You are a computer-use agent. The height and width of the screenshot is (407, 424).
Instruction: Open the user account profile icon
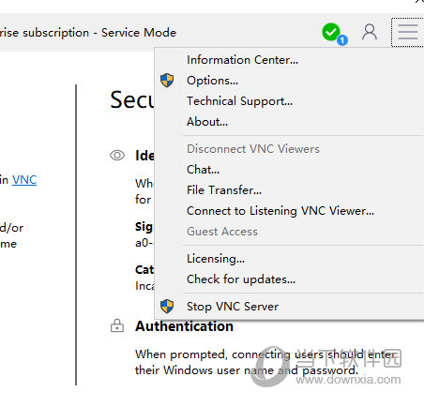(x=370, y=32)
